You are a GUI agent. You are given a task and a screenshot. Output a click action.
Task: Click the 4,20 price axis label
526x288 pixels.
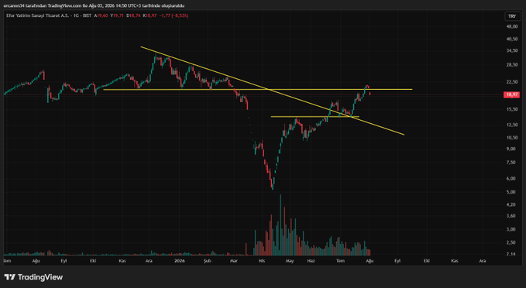(x=512, y=204)
